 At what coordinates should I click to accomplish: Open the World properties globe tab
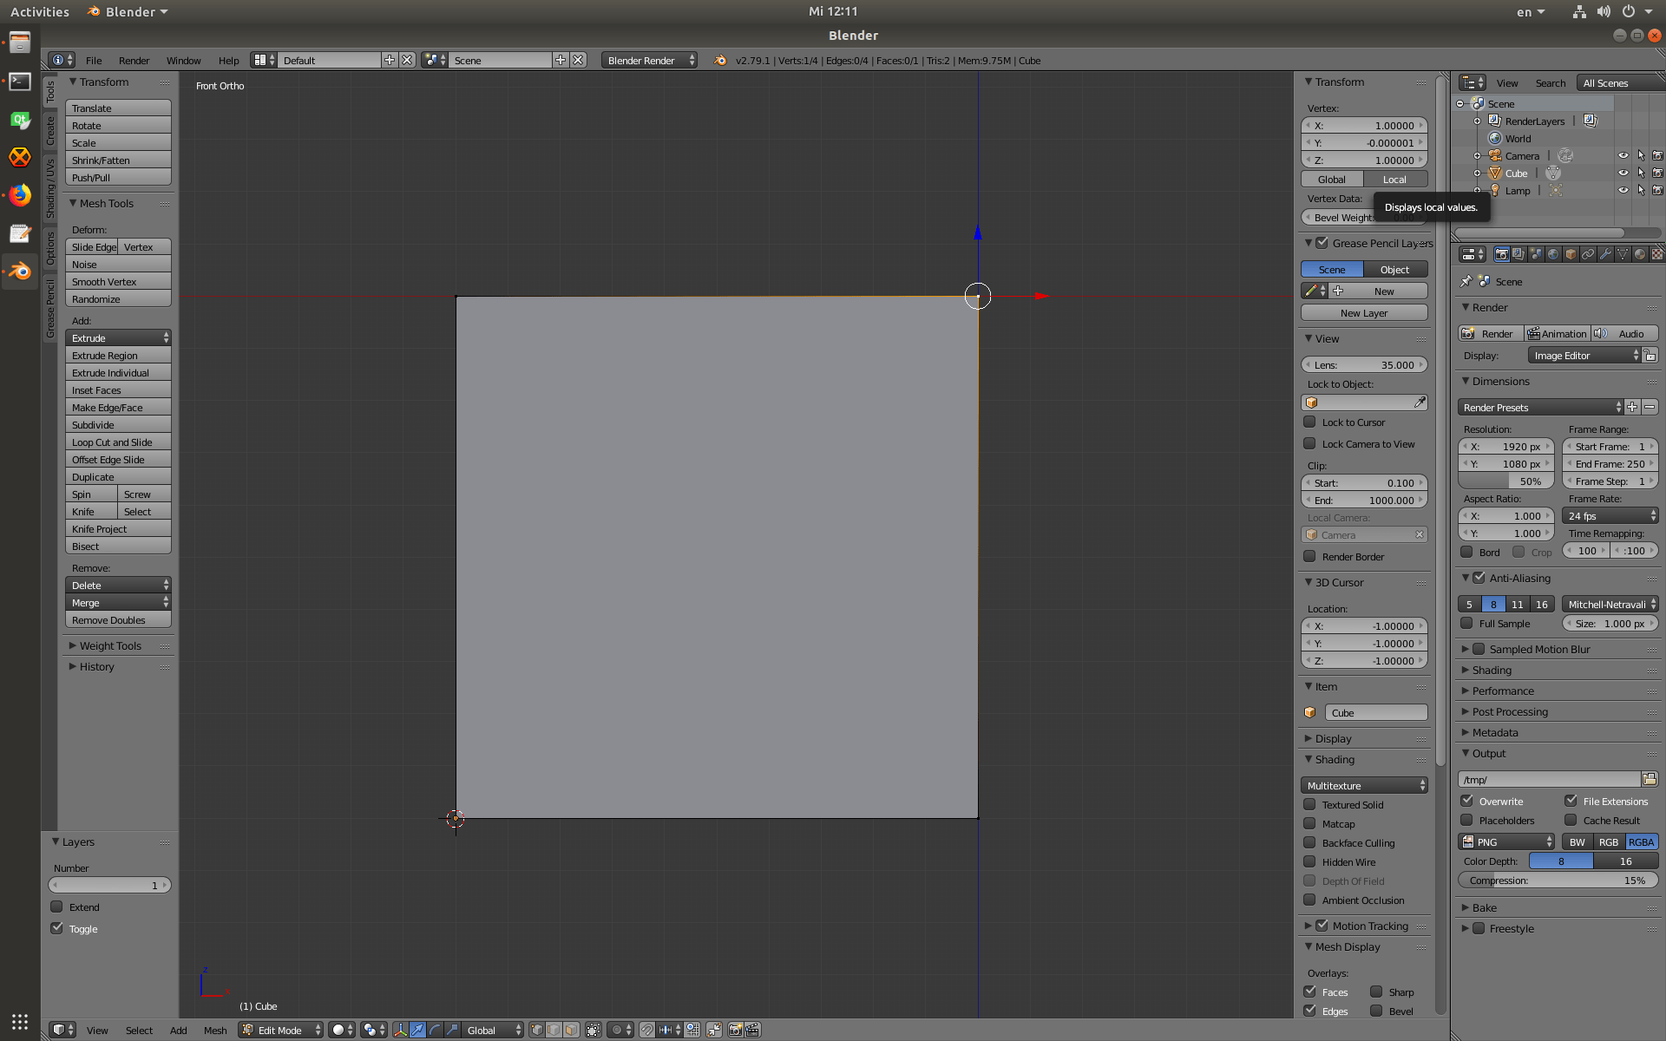[1553, 254]
